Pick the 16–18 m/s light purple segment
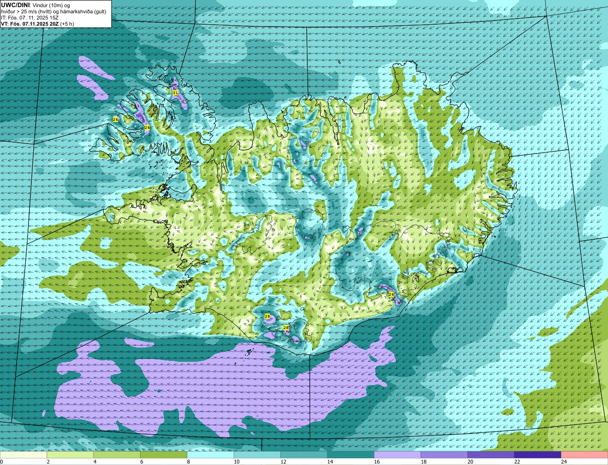This screenshot has height=465, width=608. (398, 455)
